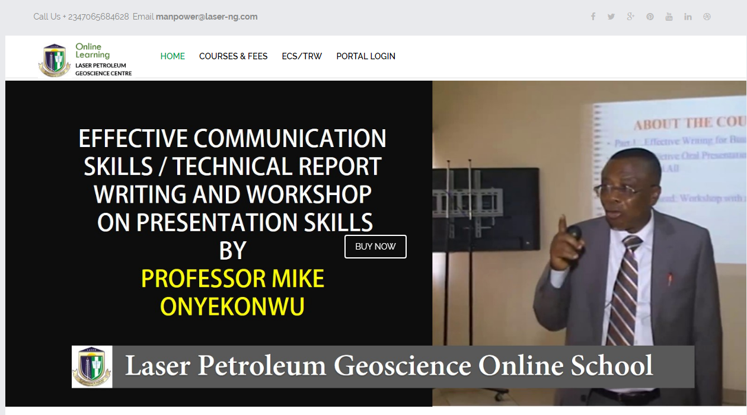
Task: Open the ECS/TRW menu item
Action: coord(302,56)
